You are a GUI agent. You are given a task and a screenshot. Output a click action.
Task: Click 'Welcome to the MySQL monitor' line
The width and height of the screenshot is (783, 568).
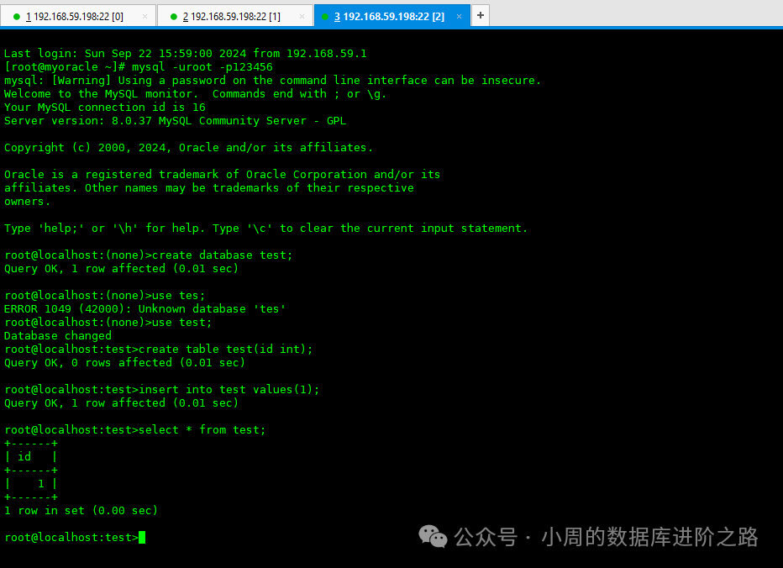pos(195,94)
